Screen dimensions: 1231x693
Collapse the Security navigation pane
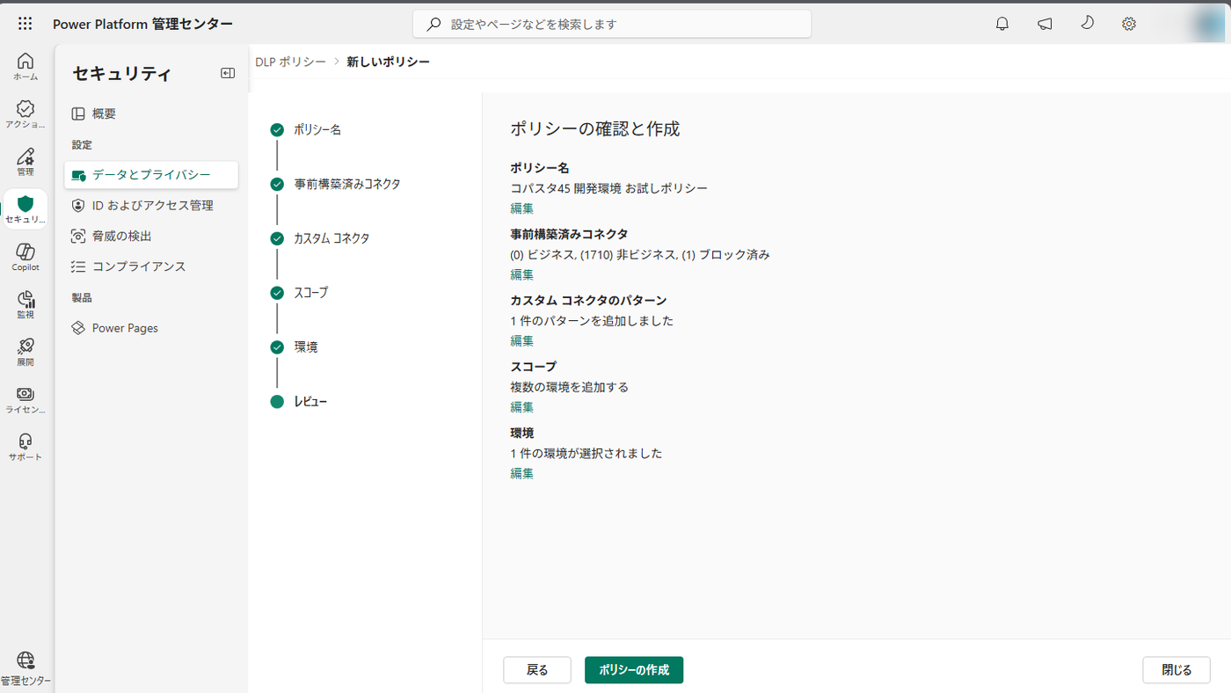click(x=228, y=74)
